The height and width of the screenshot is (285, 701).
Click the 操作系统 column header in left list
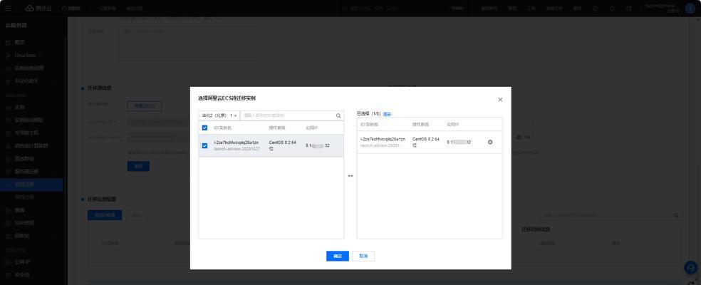(277, 128)
